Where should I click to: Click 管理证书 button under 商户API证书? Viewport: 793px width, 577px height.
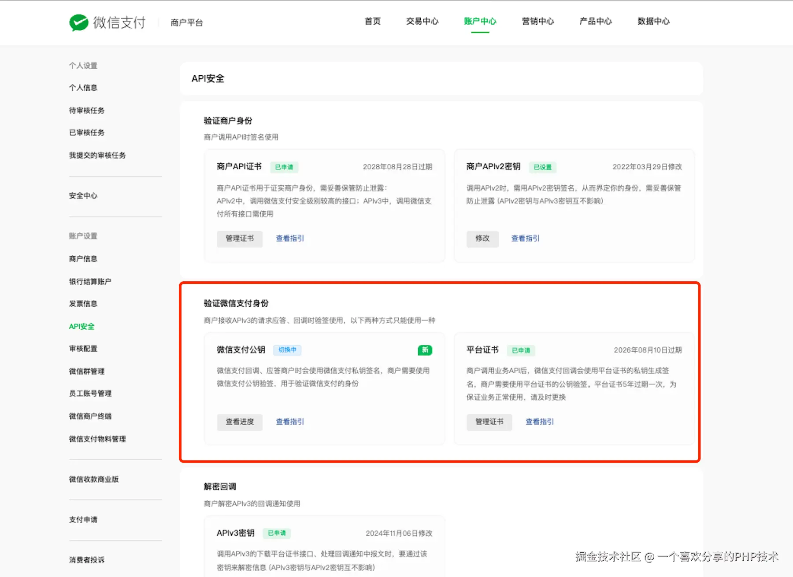click(x=240, y=239)
